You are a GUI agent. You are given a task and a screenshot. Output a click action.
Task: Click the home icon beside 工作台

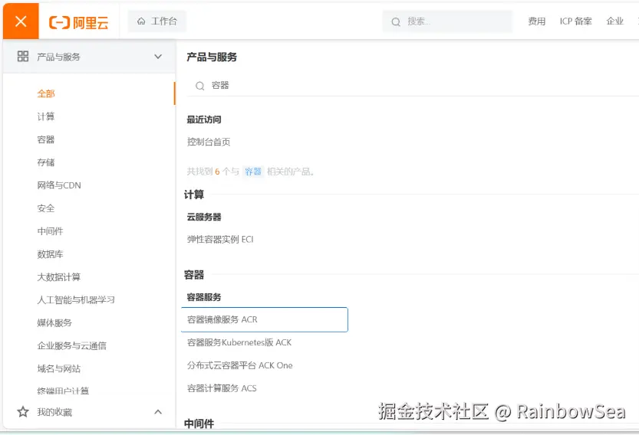[x=141, y=21]
